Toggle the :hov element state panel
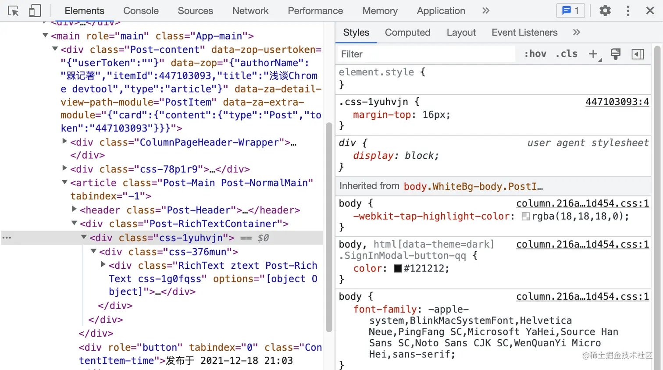The image size is (663, 370). click(535, 54)
